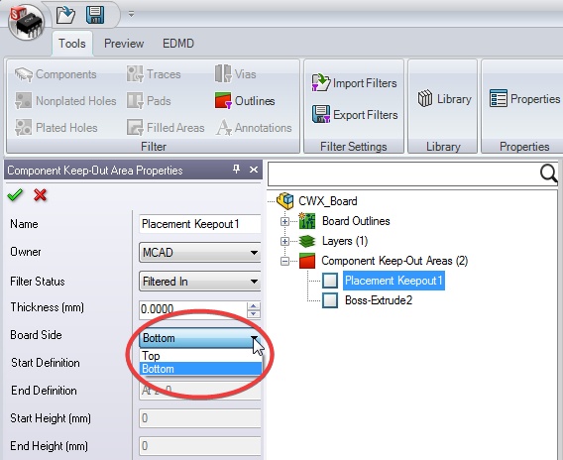Pin the Component Keep-Out Area Properties panel
Viewport: 563px width, 460px height.
click(x=236, y=170)
